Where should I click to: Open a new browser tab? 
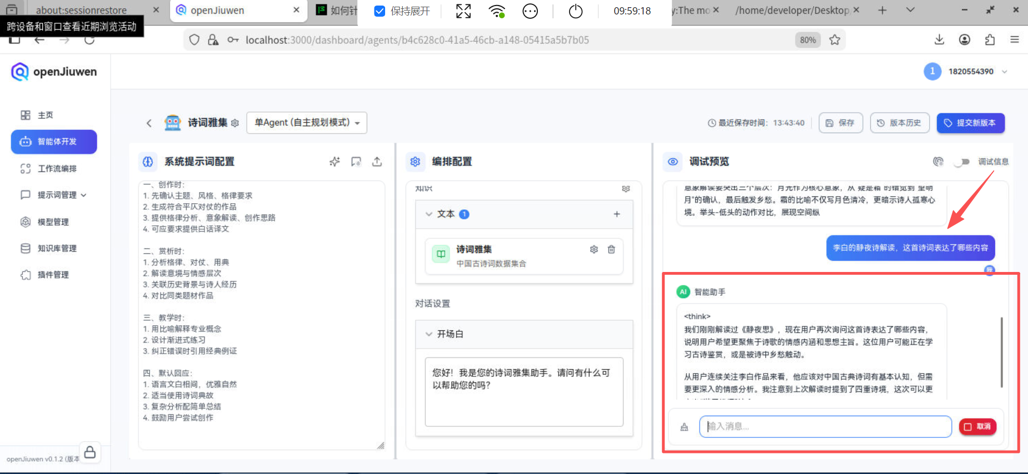[882, 10]
